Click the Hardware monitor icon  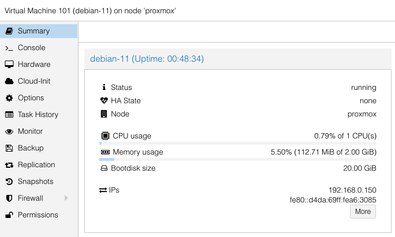coord(9,65)
